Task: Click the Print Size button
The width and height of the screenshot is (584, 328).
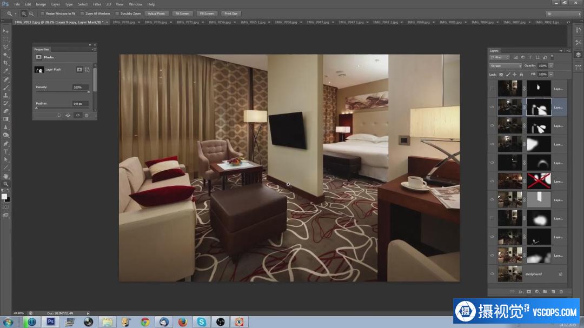Action: [x=231, y=14]
